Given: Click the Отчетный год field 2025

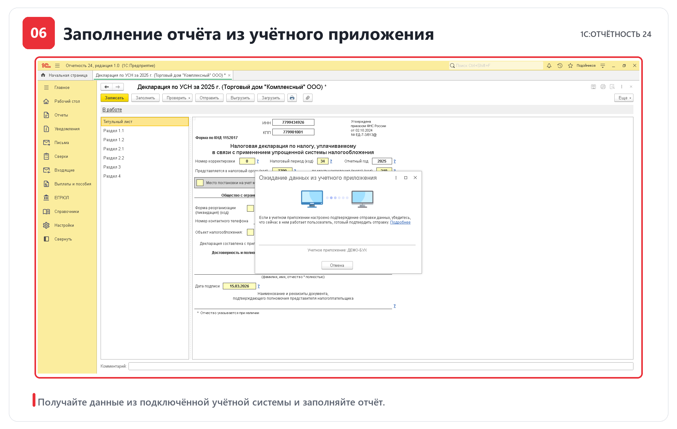Looking at the screenshot, I should tap(382, 161).
